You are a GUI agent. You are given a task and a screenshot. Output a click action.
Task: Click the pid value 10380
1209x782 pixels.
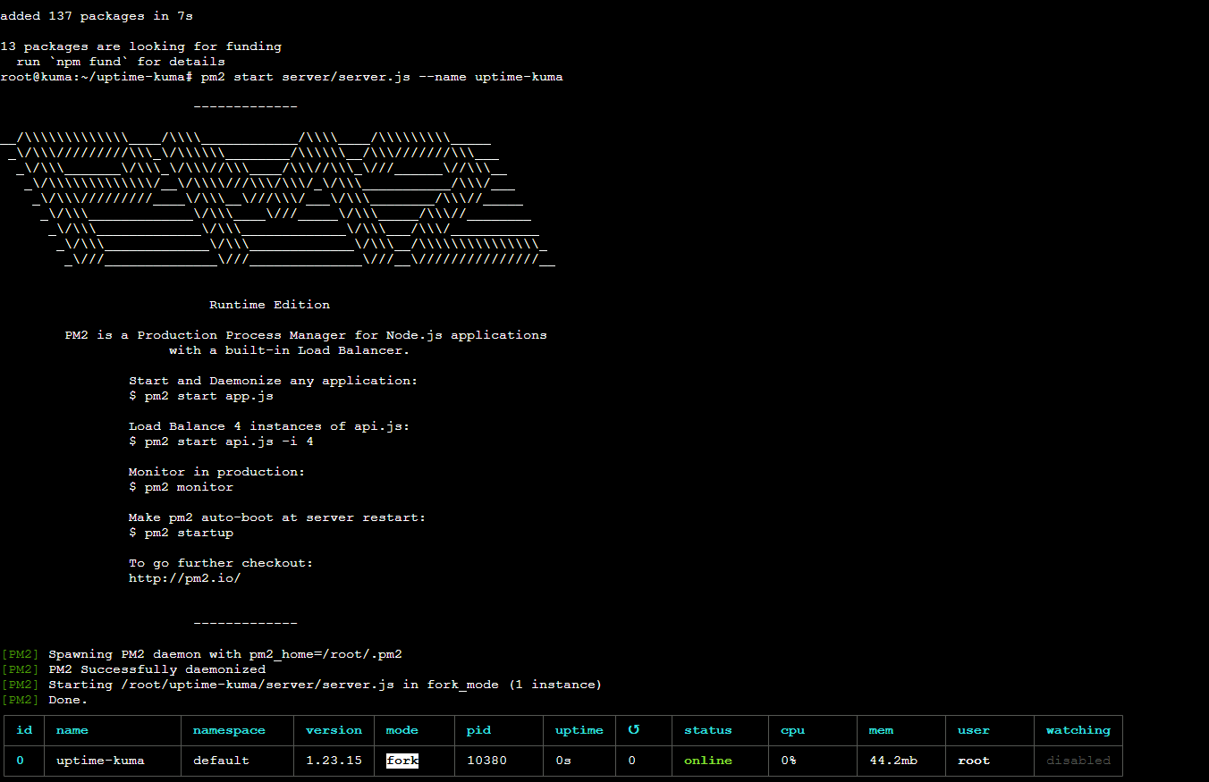[486, 761]
